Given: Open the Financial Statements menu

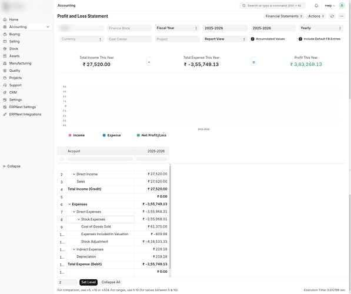Looking at the screenshot, I should pos(284,16).
